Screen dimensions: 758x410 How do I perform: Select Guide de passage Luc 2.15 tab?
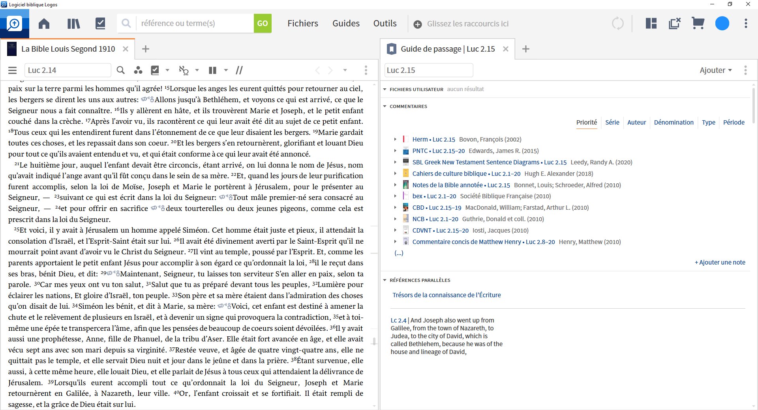pos(448,49)
